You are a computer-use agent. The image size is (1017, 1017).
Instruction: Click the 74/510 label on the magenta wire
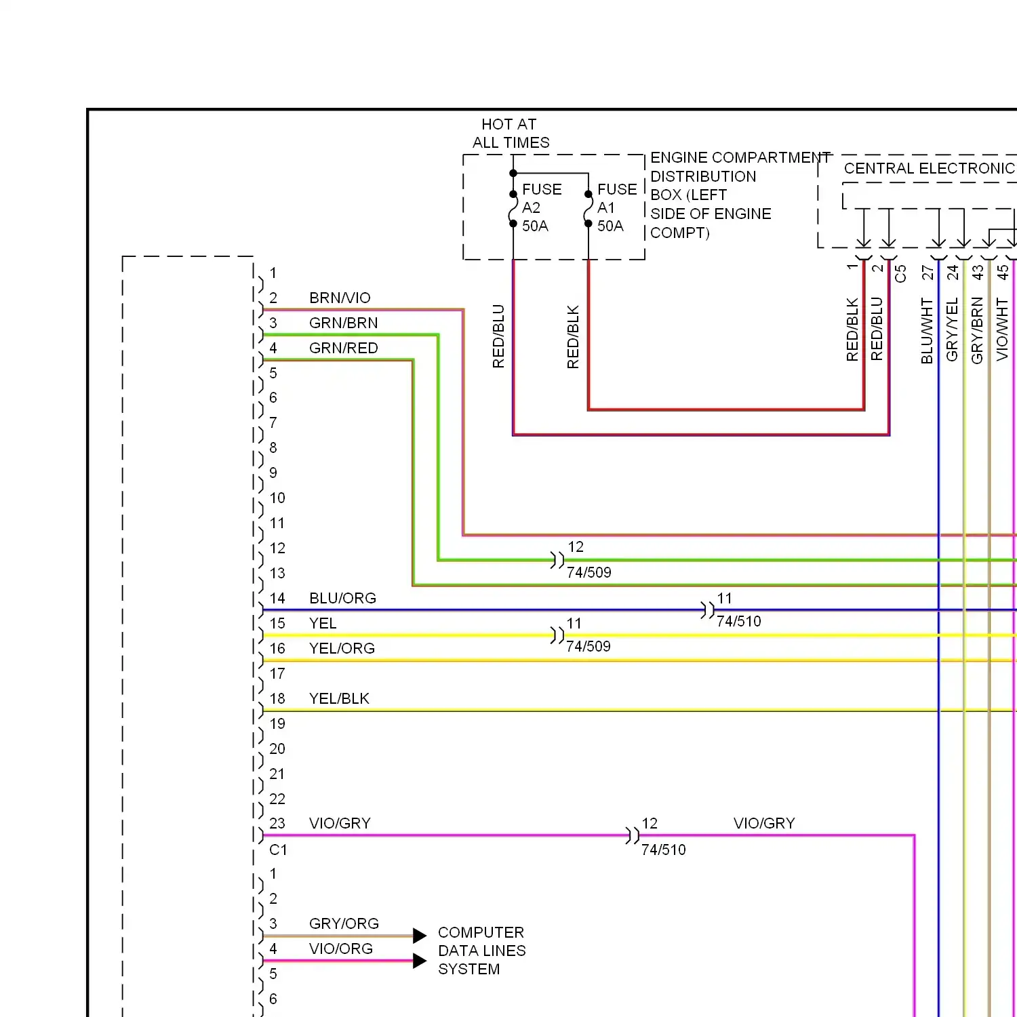663,850
